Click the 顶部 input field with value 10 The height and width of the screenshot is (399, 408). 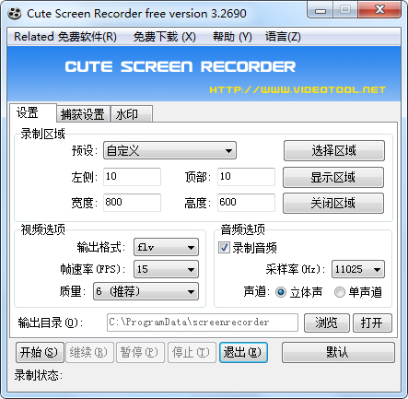(x=246, y=177)
